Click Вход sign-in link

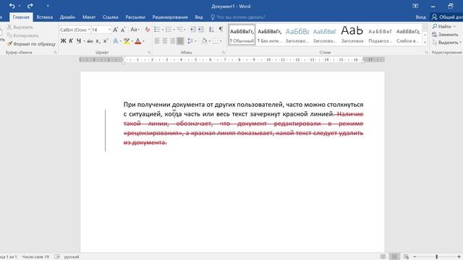pos(421,17)
